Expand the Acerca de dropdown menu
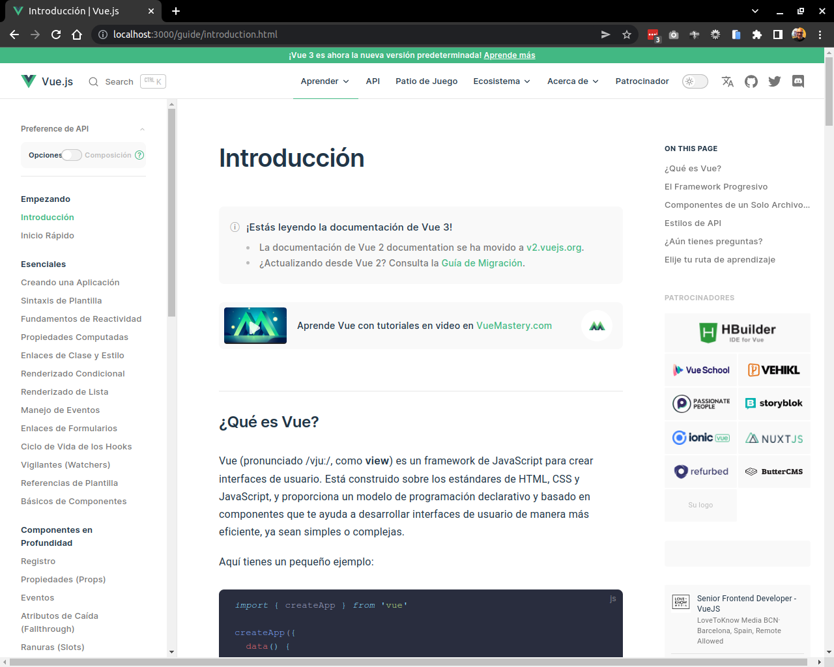The width and height of the screenshot is (834, 667). pos(573,81)
